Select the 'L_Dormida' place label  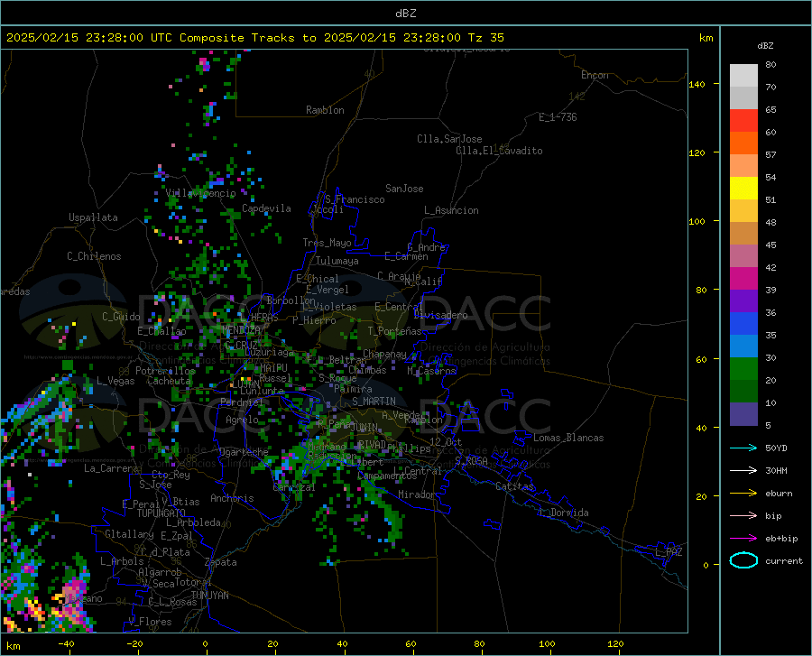[x=563, y=513]
